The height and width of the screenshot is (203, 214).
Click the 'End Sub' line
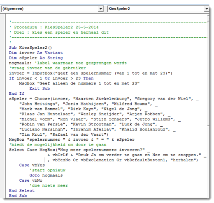pyautogui.click(x=18, y=196)
